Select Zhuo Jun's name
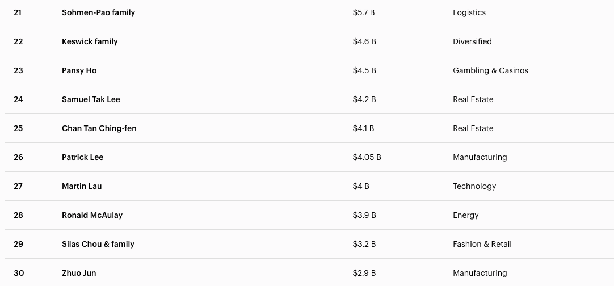 (x=79, y=273)
